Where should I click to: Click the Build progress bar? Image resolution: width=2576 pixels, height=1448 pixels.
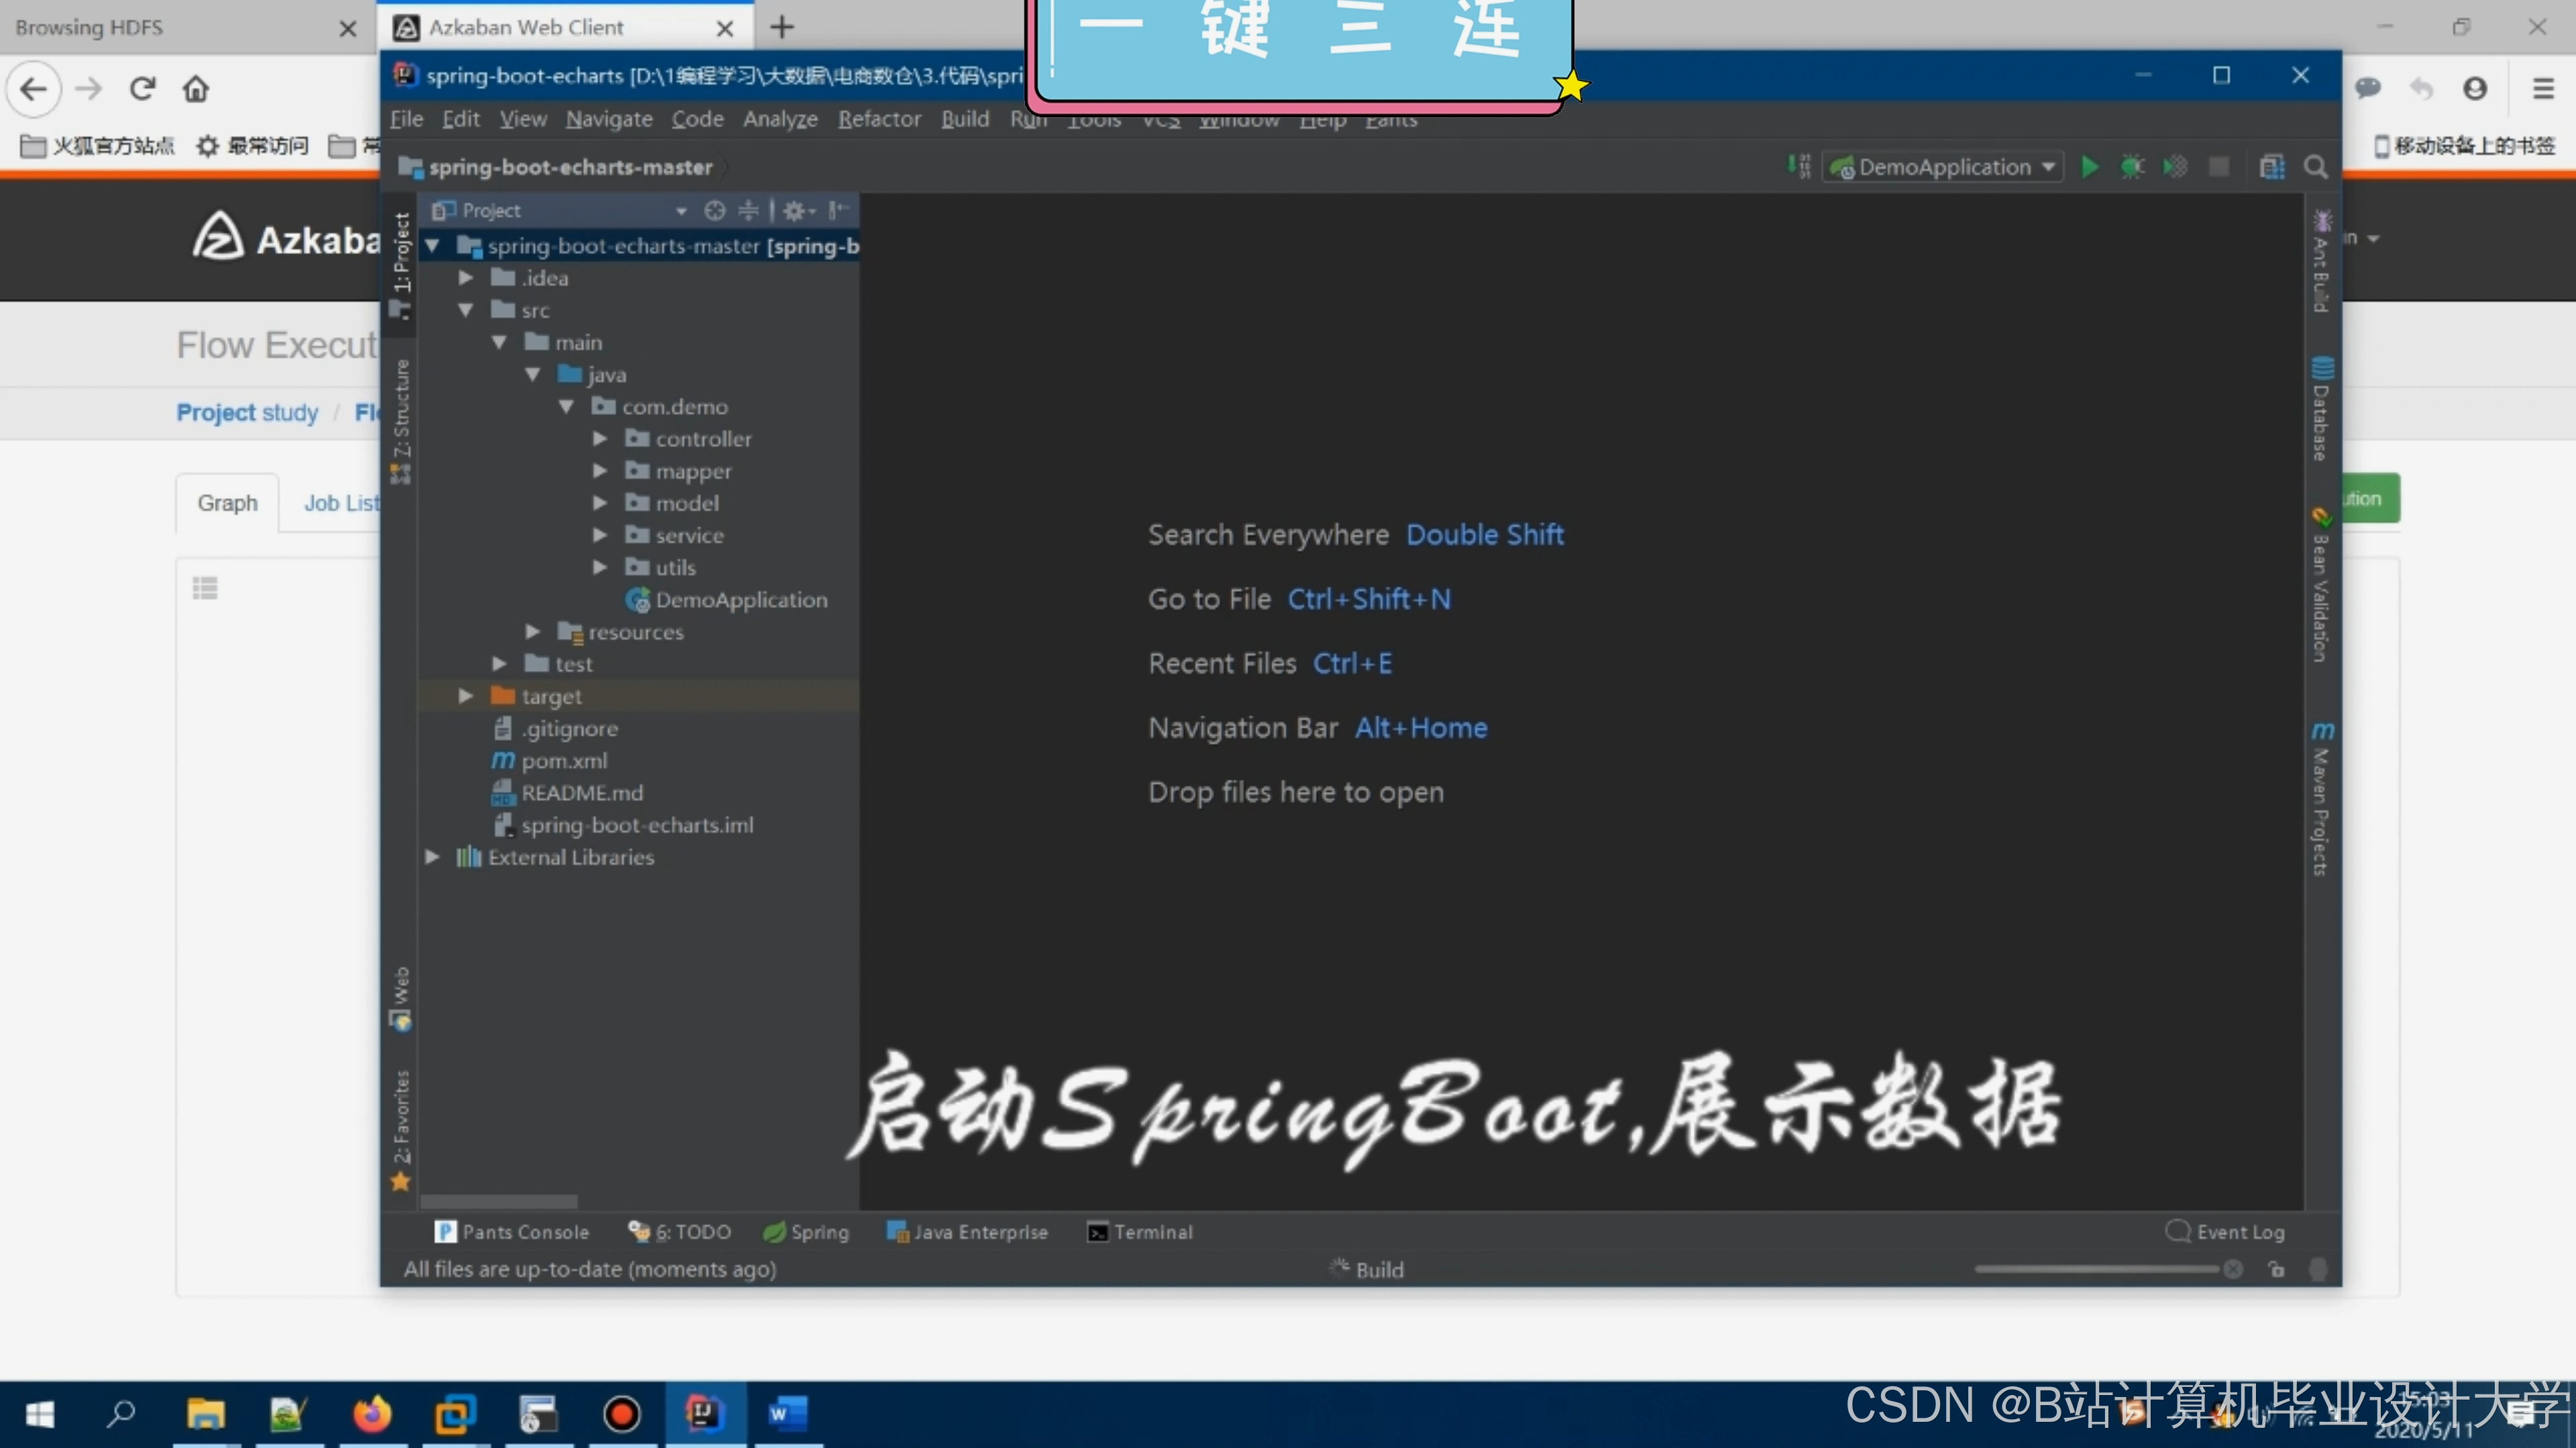click(x=2096, y=1269)
